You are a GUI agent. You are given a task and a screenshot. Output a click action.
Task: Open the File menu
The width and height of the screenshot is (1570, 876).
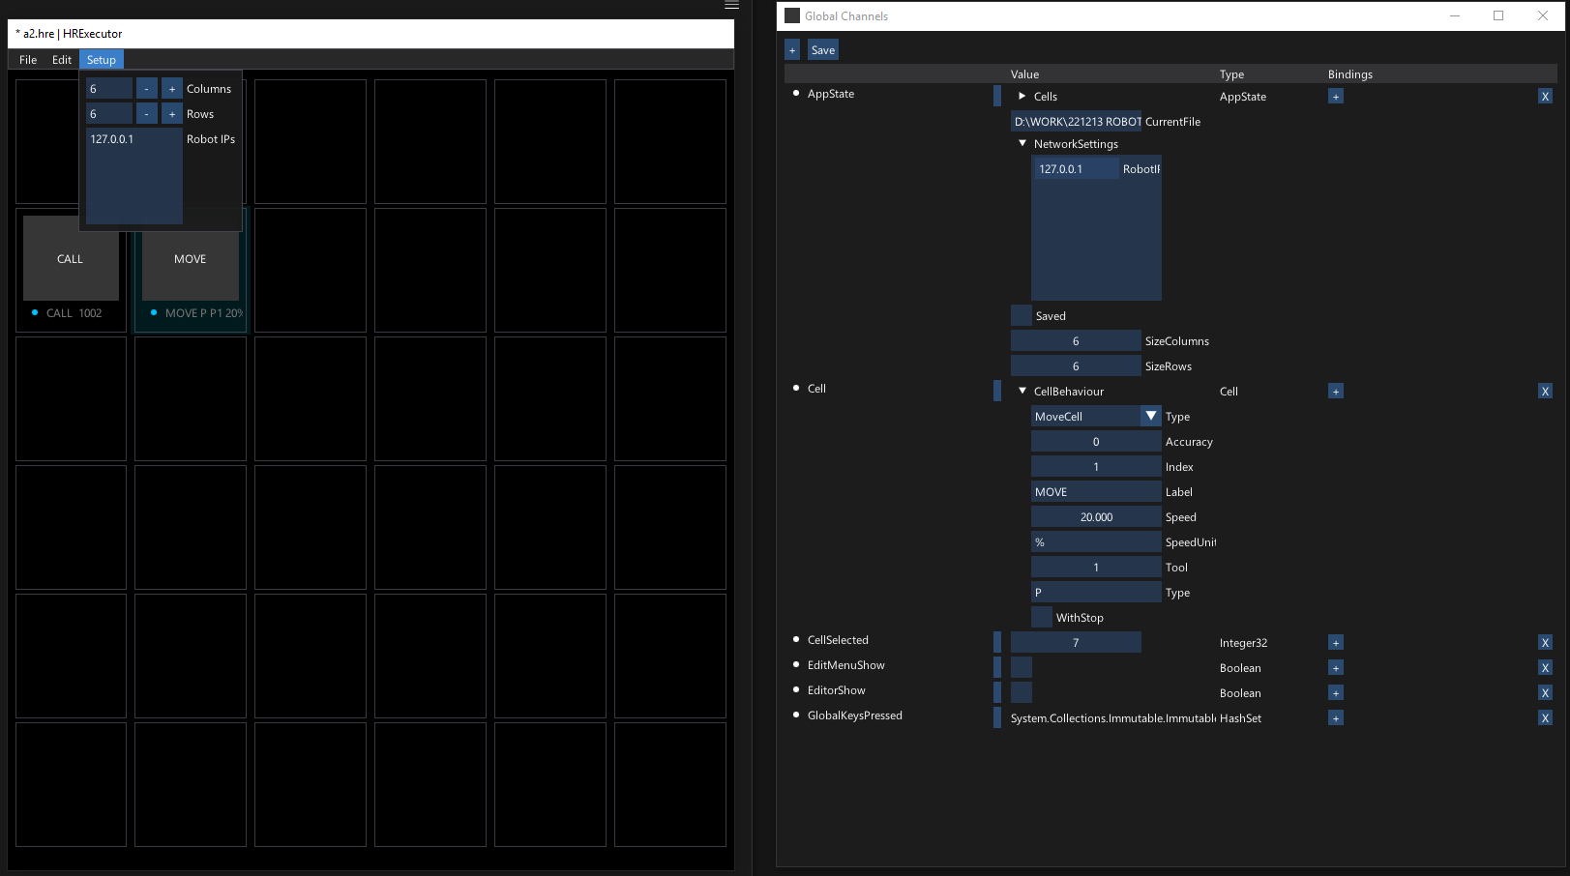click(x=28, y=60)
